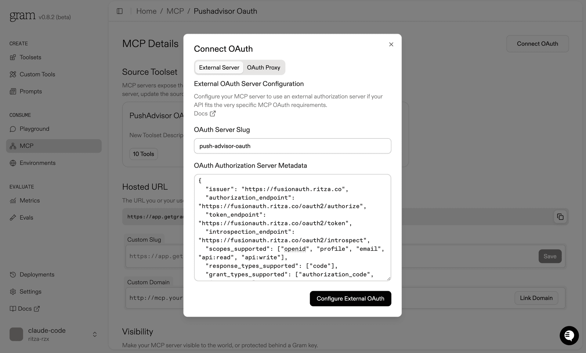586x353 pixels.
Task: Edit the OAuth Server Slug field
Action: point(292,146)
